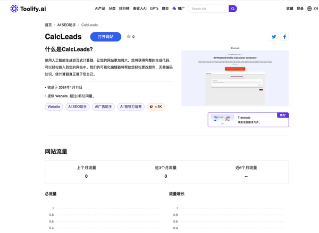The image size is (319, 233).
Task: Click the 近6个月流量 label
Action: pyautogui.click(x=246, y=168)
